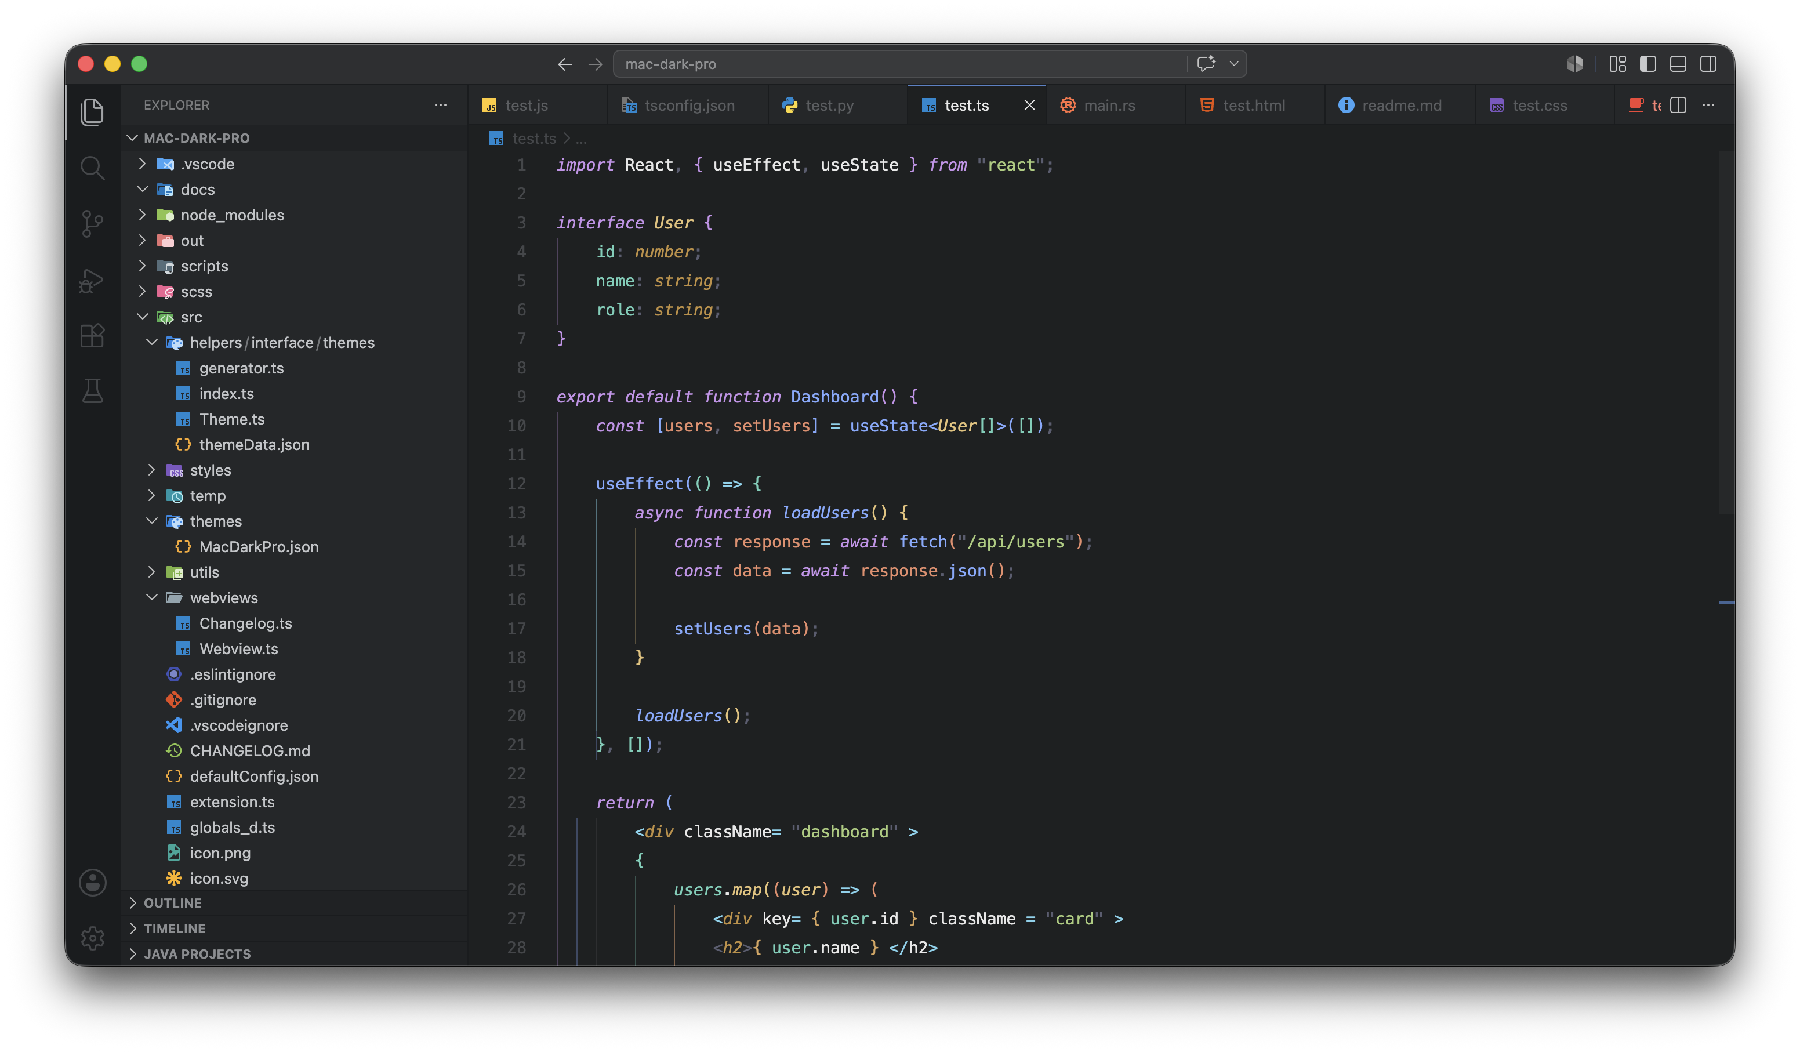
Task: Open generator.ts in the explorer
Action: click(294, 368)
